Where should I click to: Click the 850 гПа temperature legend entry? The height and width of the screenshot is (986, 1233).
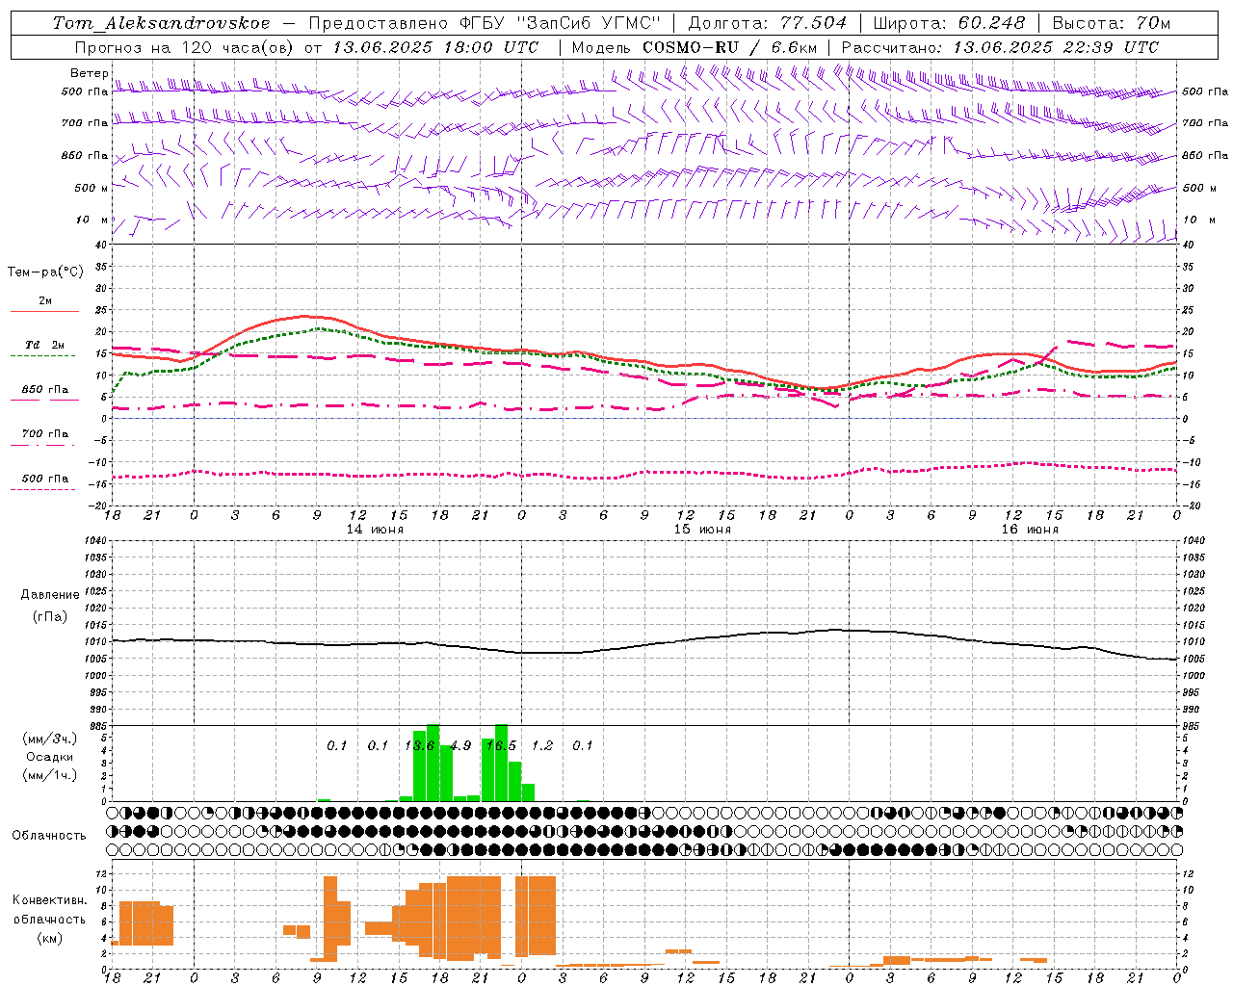point(45,389)
